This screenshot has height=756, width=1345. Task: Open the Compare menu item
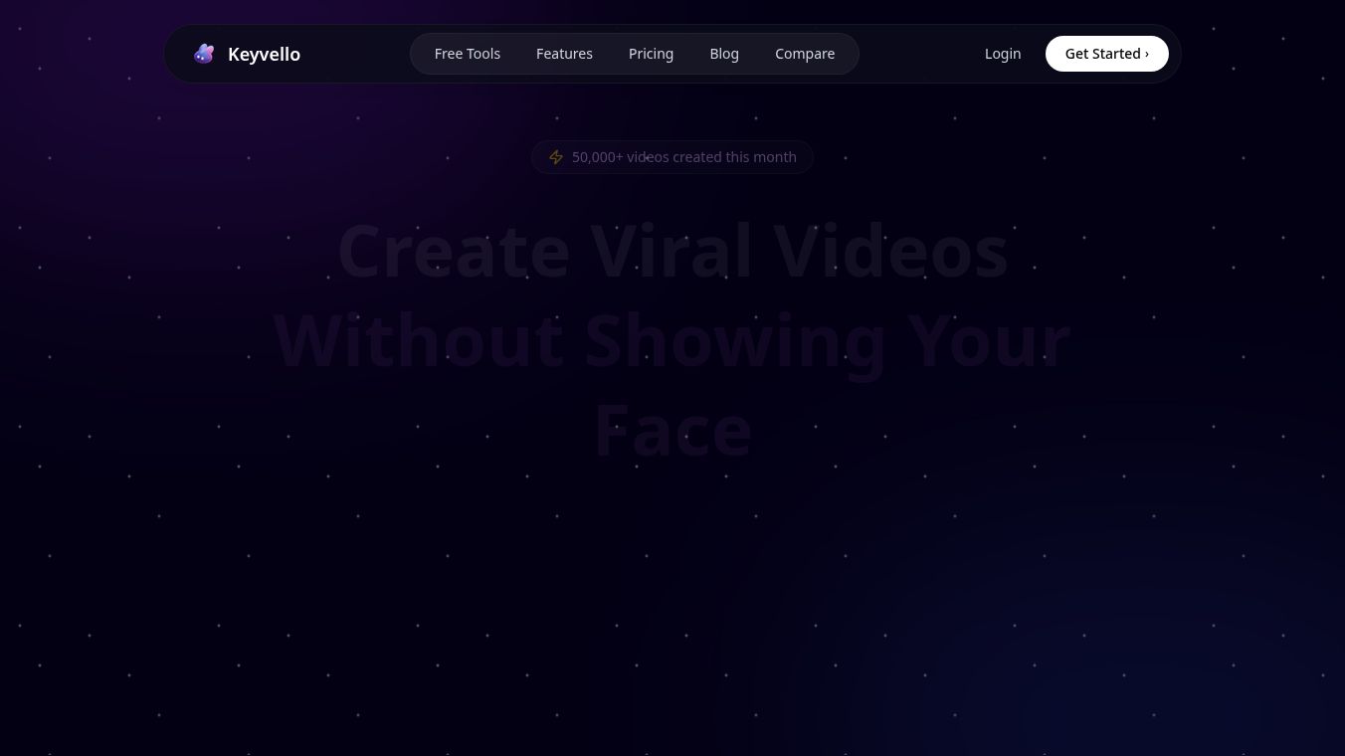[805, 54]
